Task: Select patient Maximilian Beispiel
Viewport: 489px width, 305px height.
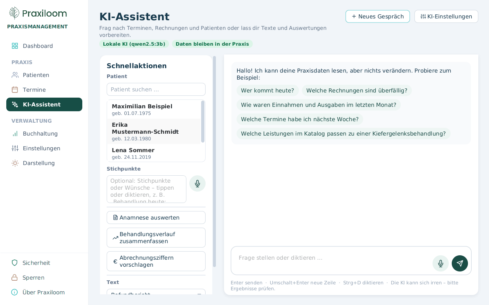Action: coord(154,109)
